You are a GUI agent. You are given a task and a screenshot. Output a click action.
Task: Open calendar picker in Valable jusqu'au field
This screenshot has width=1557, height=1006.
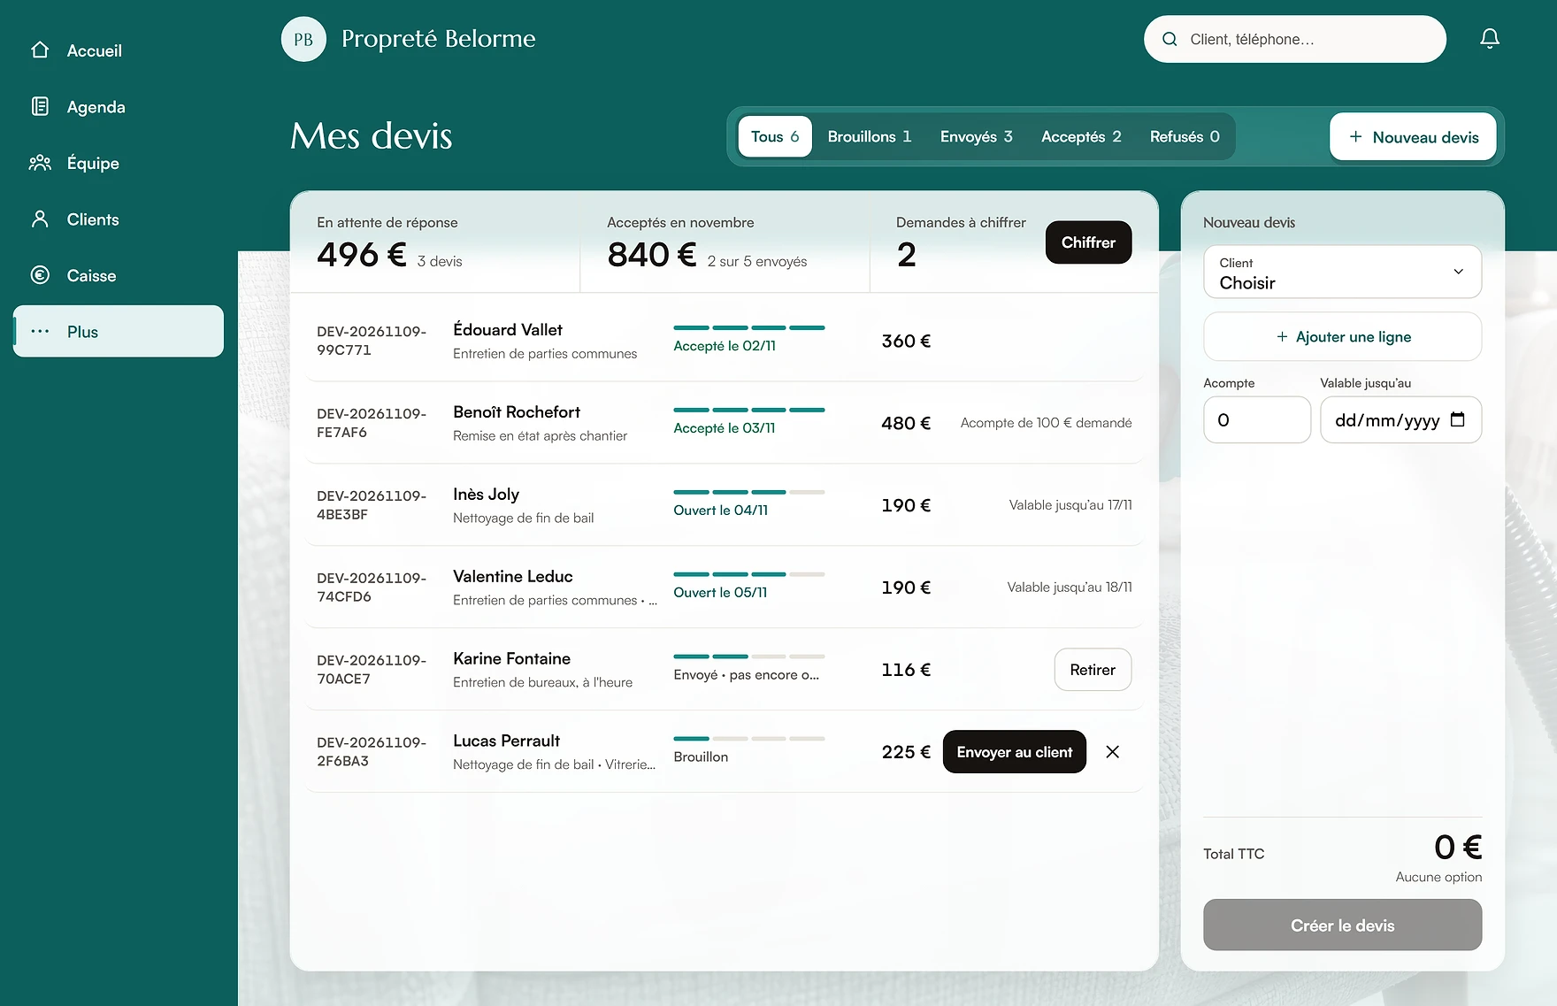[1458, 420]
